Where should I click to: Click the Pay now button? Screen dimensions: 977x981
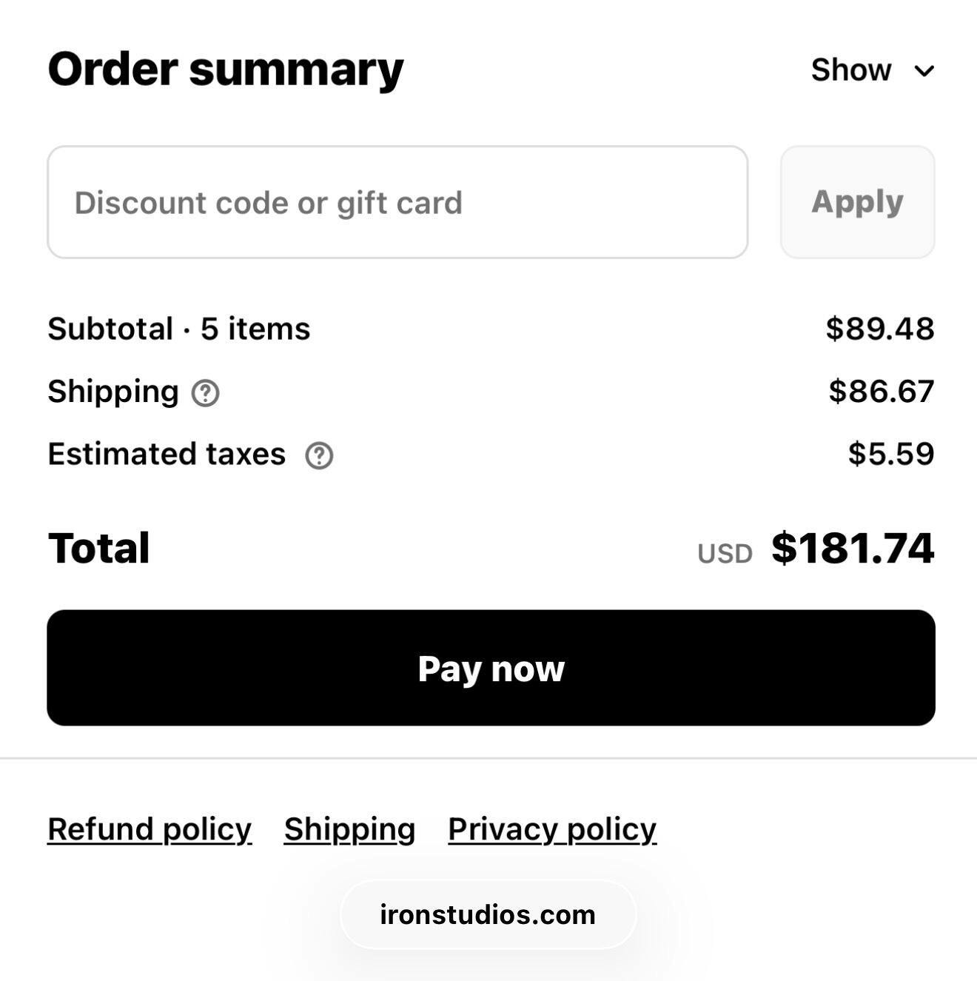pyautogui.click(x=491, y=668)
